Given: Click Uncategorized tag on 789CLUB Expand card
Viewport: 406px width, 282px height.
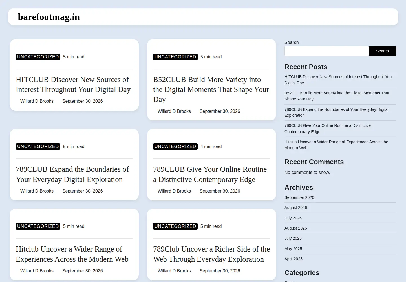Looking at the screenshot, I should [38, 146].
